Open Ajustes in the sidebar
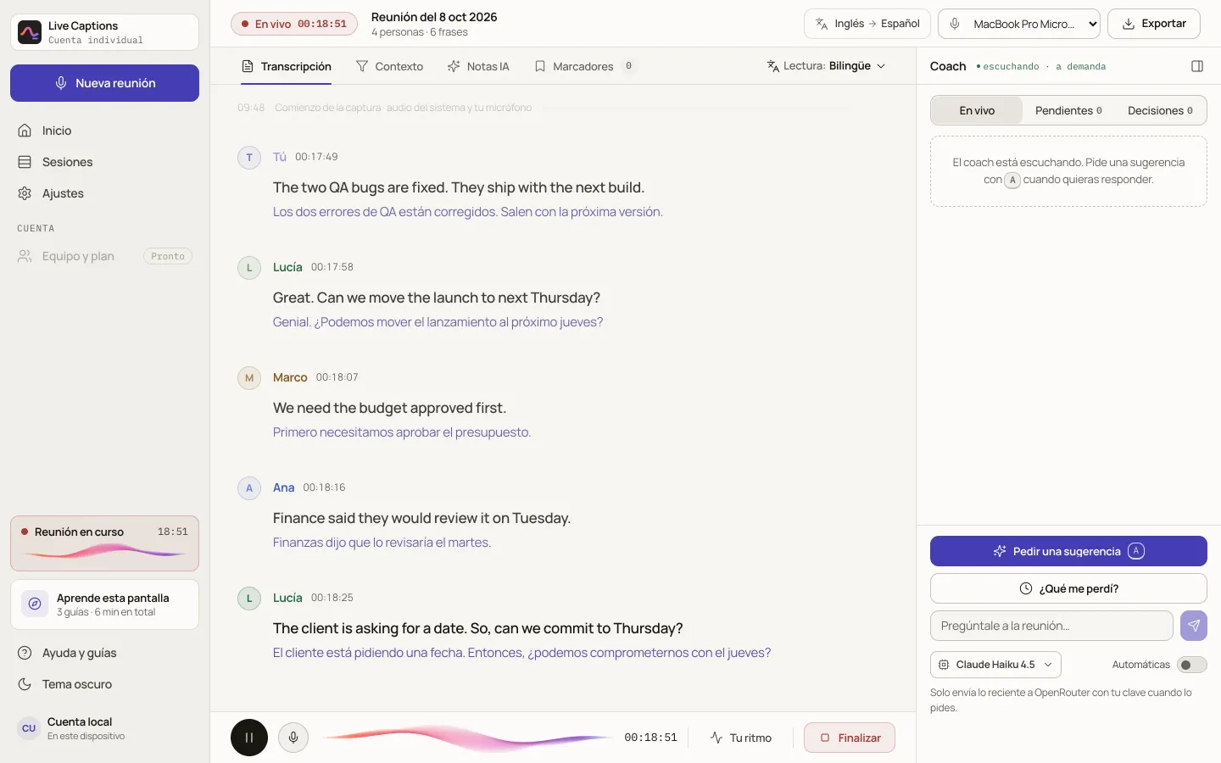The image size is (1221, 763). click(104, 193)
